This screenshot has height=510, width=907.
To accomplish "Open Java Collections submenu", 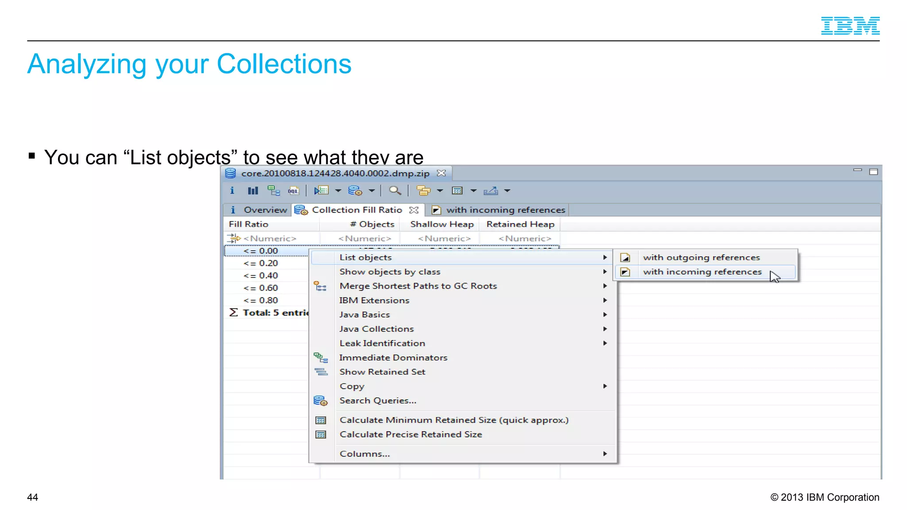I will pyautogui.click(x=462, y=329).
